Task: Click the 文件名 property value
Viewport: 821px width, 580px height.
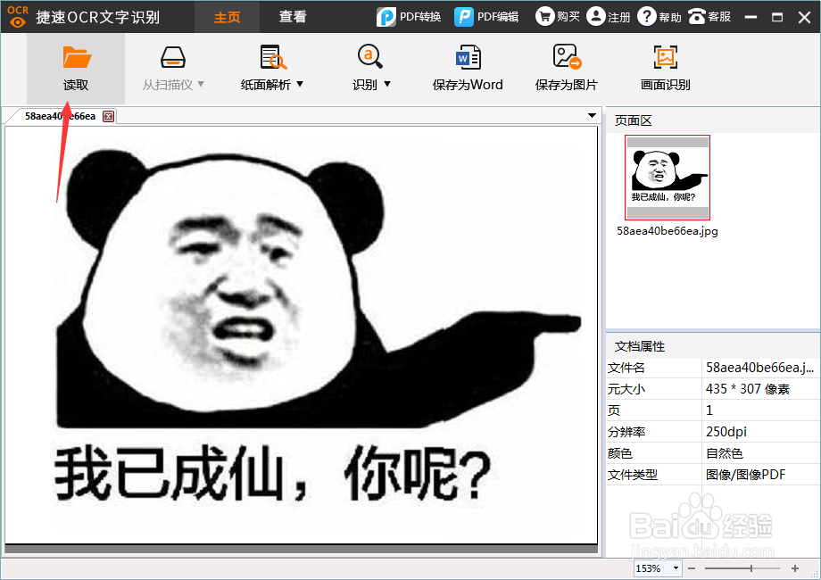Action: [760, 368]
